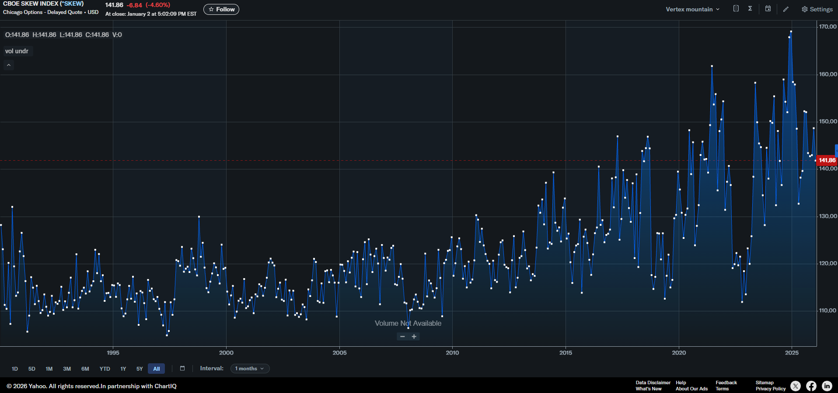The width and height of the screenshot is (838, 393).
Task: Switch to the 5Y range tab
Action: [140, 369]
